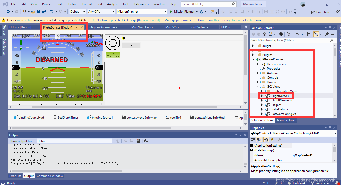Collapse the MissionPlanner project node

[253, 59]
